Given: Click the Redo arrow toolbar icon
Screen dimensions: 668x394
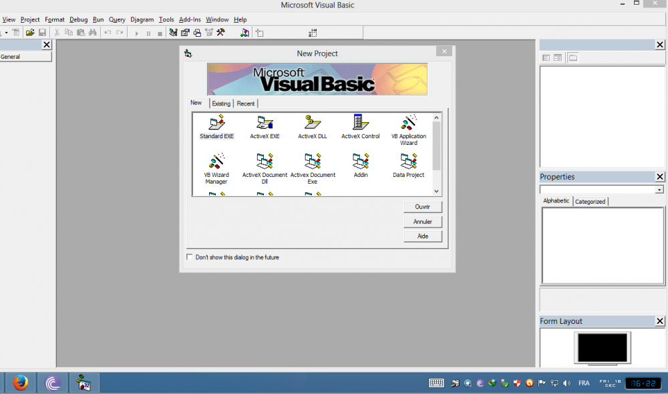Looking at the screenshot, I should pos(120,32).
